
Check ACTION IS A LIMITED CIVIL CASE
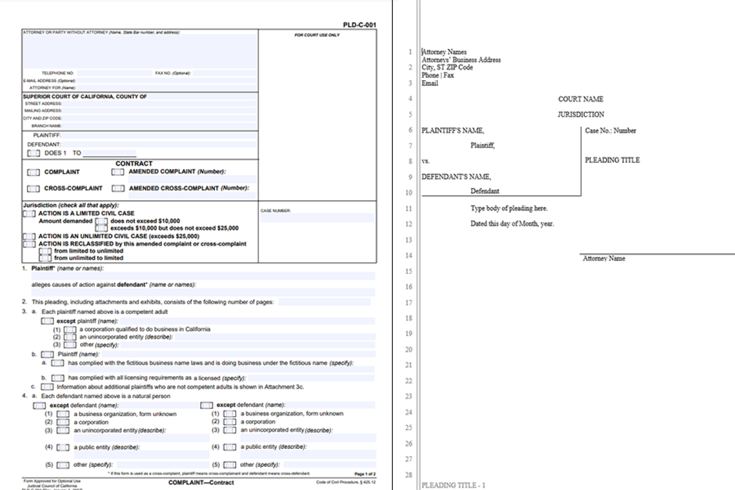click(x=29, y=215)
